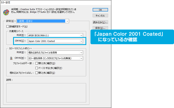The height and width of the screenshot is (108, 174).
Task: Open the CMYK Japan Color 2001 Coated dropdown
Action: click(55, 41)
